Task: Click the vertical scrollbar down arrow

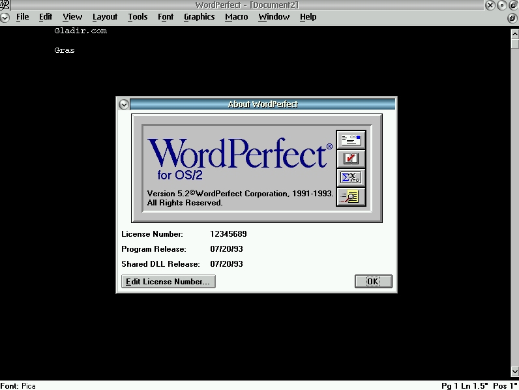Action: [x=514, y=372]
